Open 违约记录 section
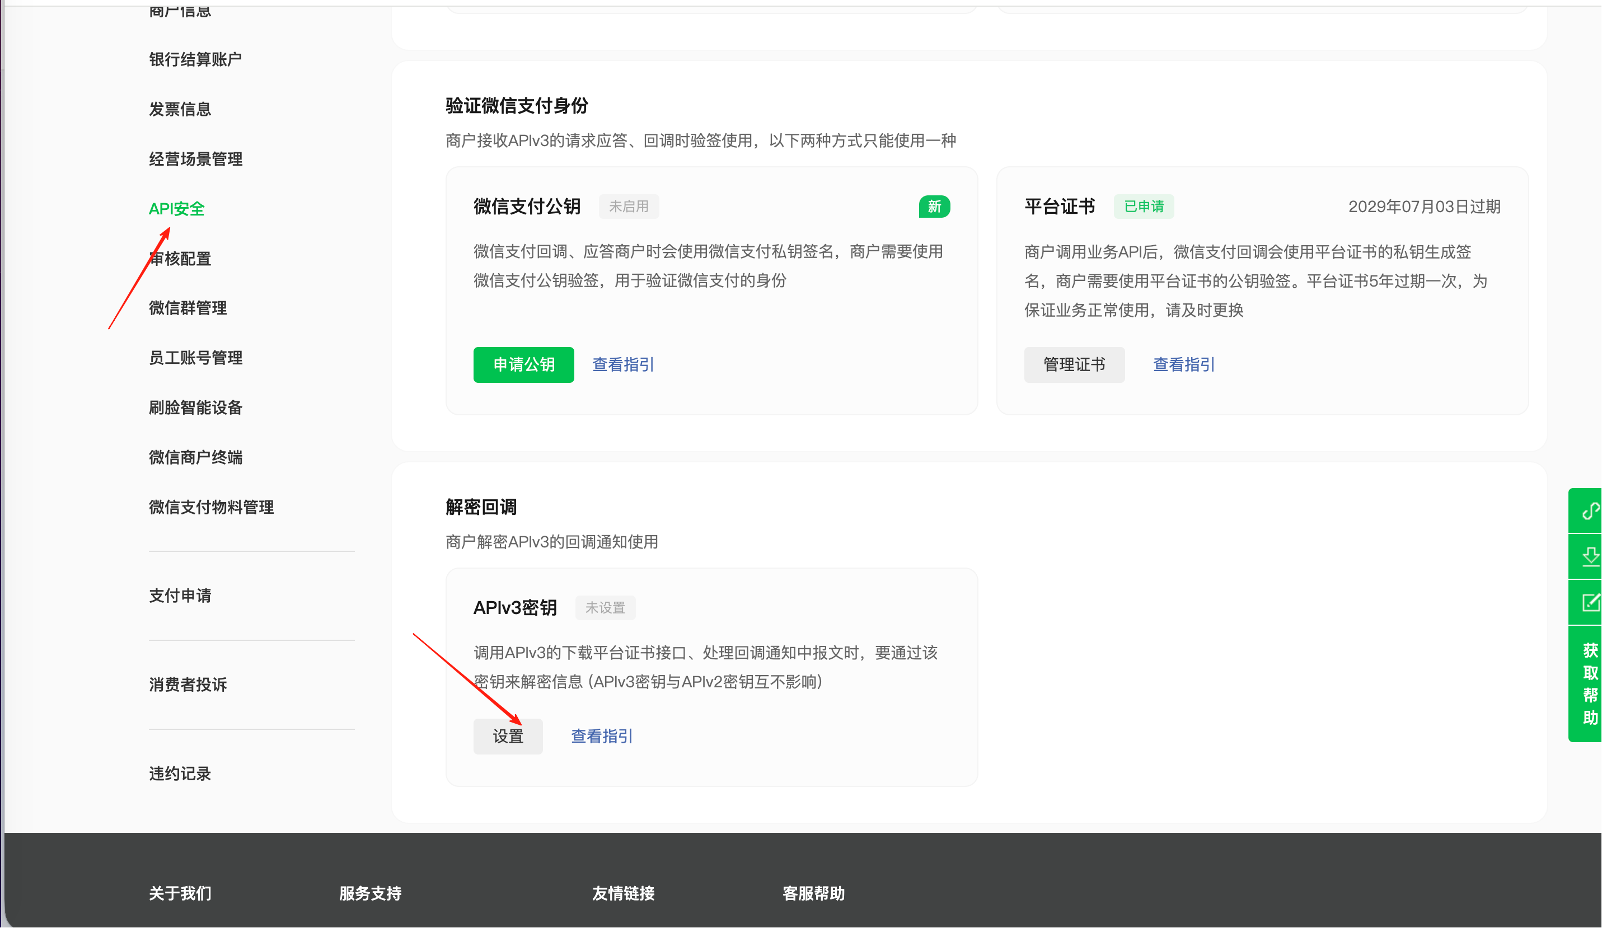 [x=180, y=774]
